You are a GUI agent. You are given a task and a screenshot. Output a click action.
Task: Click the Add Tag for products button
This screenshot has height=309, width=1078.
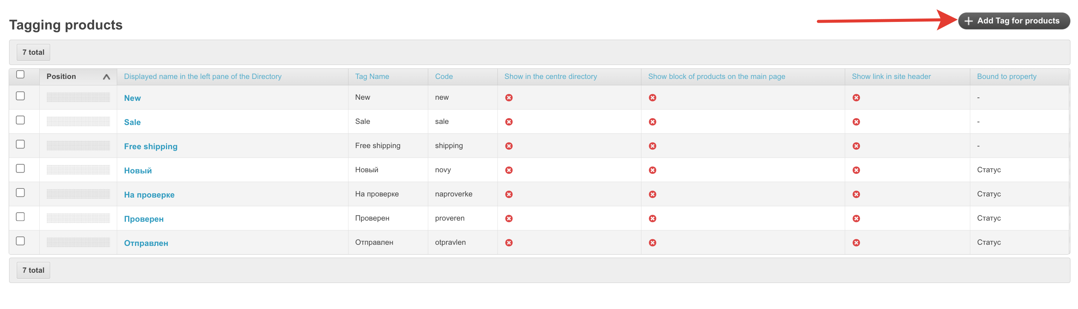[1013, 21]
